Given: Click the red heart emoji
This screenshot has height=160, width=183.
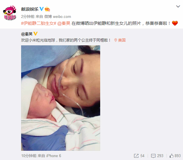Looking at the screenshot, I should (x=175, y=23).
